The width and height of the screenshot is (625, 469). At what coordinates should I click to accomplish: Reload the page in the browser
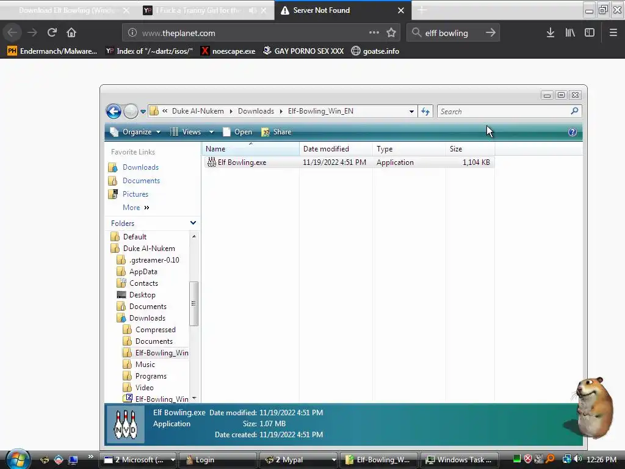point(52,33)
